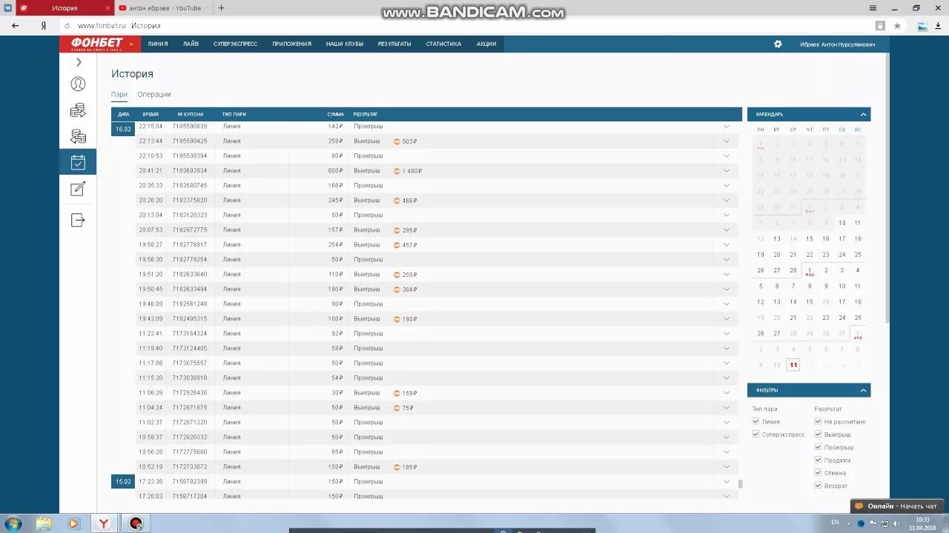Screen dimensions: 949x533
Task: Click the coin icon next to 75 ₽
Action: 397,408
